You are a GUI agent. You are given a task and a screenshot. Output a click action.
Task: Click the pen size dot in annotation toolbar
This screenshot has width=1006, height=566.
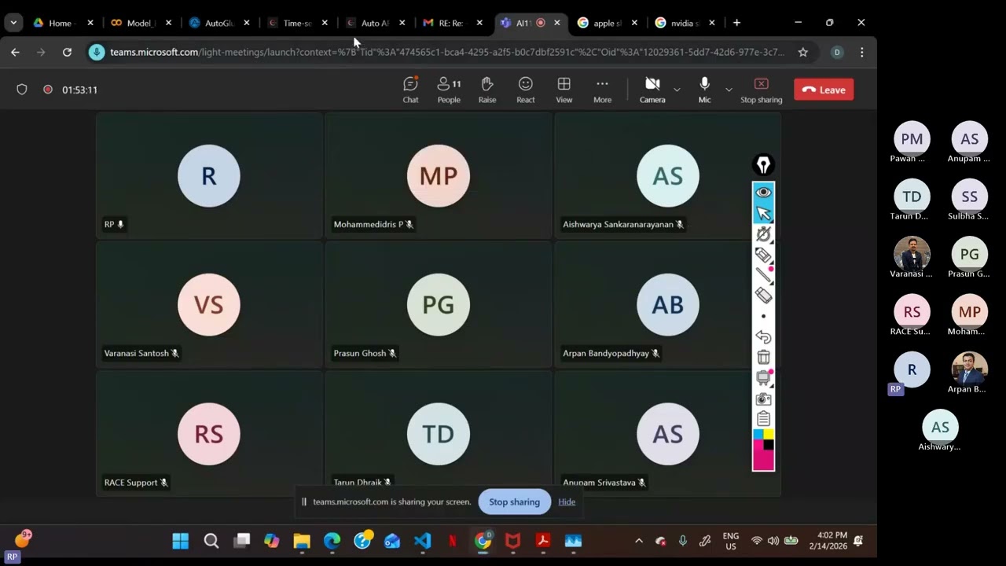(763, 316)
